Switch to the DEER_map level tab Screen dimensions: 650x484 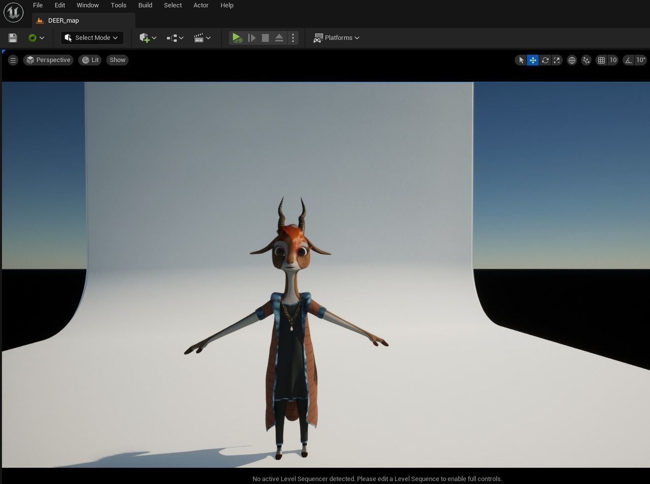click(x=83, y=21)
